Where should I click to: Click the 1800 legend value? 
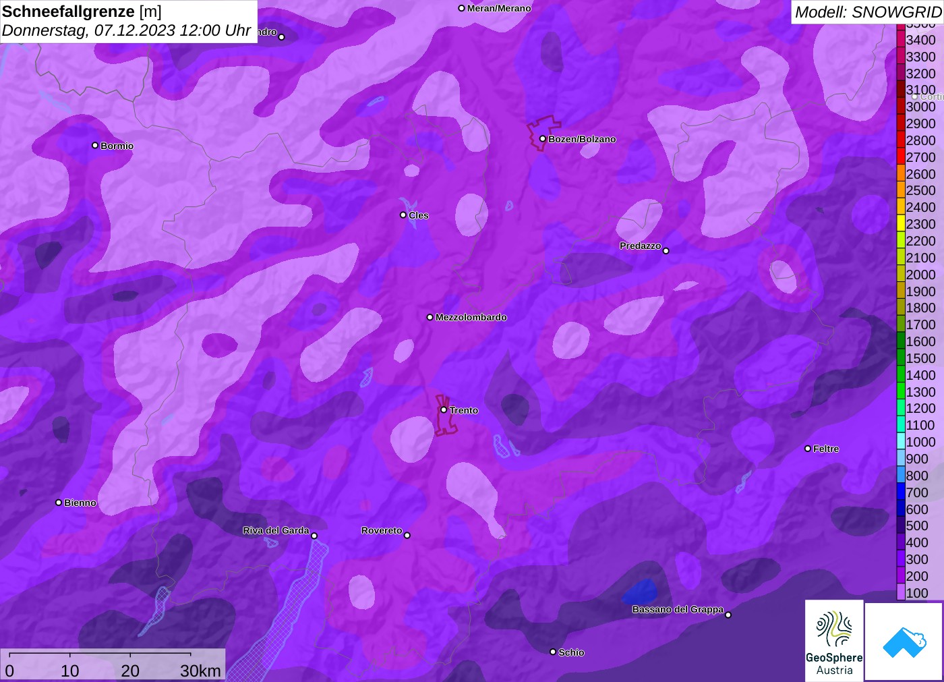click(x=920, y=308)
